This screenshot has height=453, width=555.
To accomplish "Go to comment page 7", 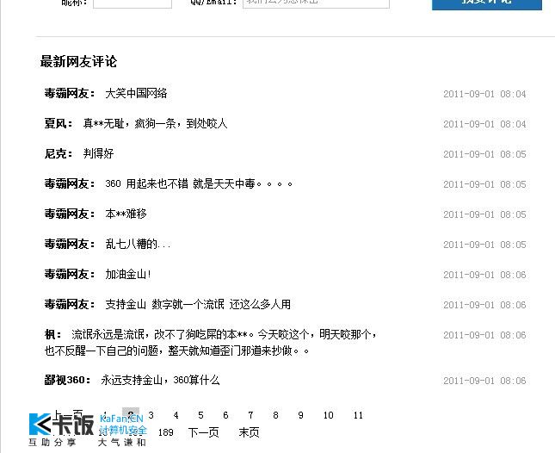I will point(250,415).
